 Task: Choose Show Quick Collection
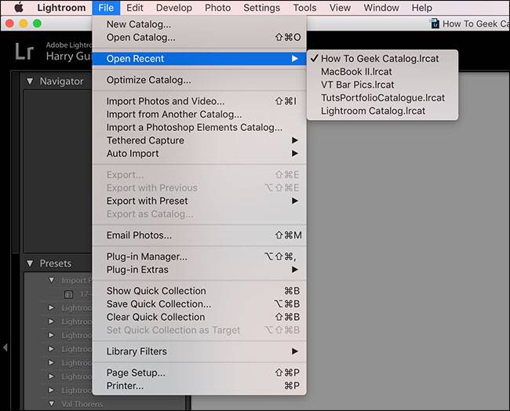pyautogui.click(x=199, y=291)
